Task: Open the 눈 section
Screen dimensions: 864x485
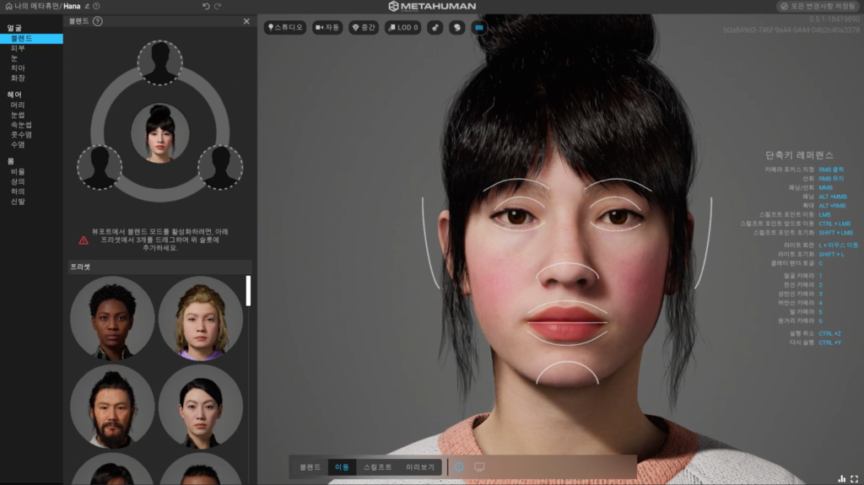Action: [14, 58]
